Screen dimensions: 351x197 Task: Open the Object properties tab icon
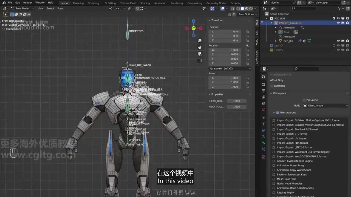(264, 117)
